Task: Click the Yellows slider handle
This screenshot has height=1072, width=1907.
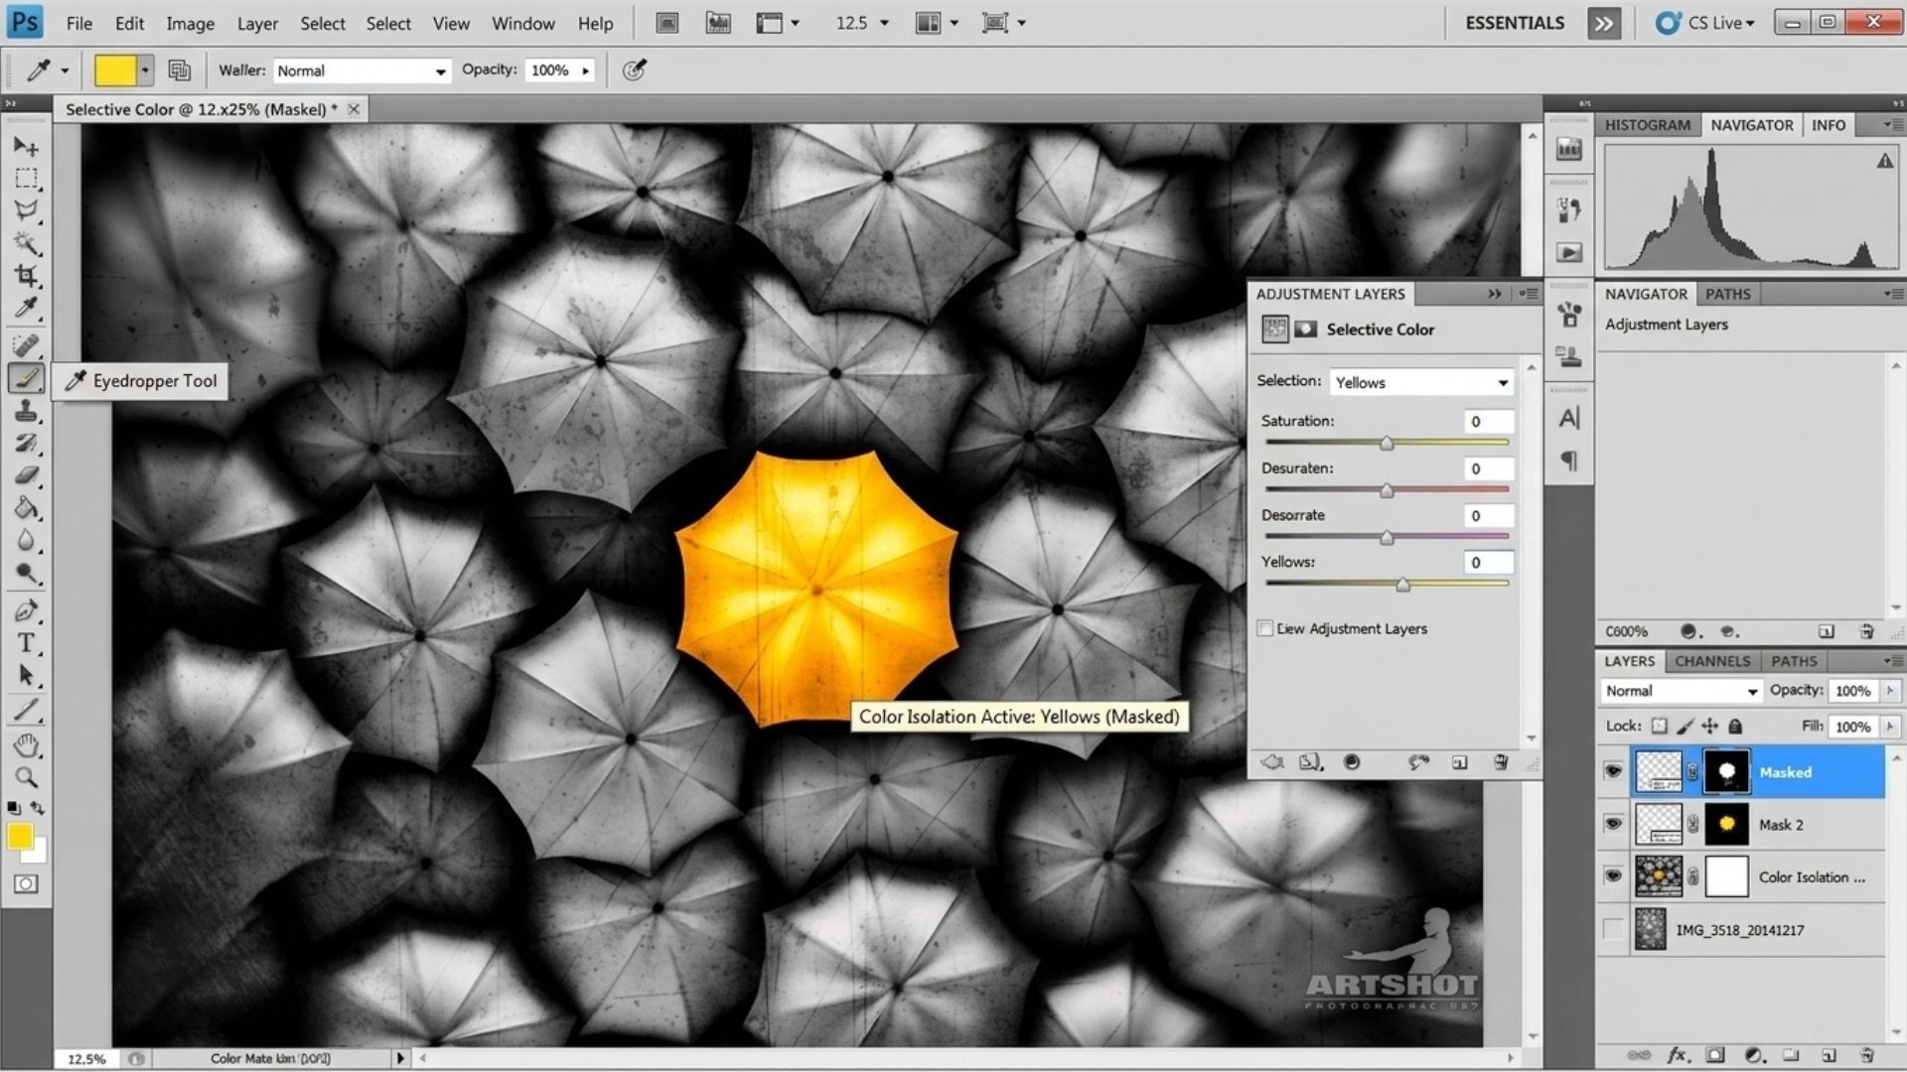Action: click(1402, 585)
